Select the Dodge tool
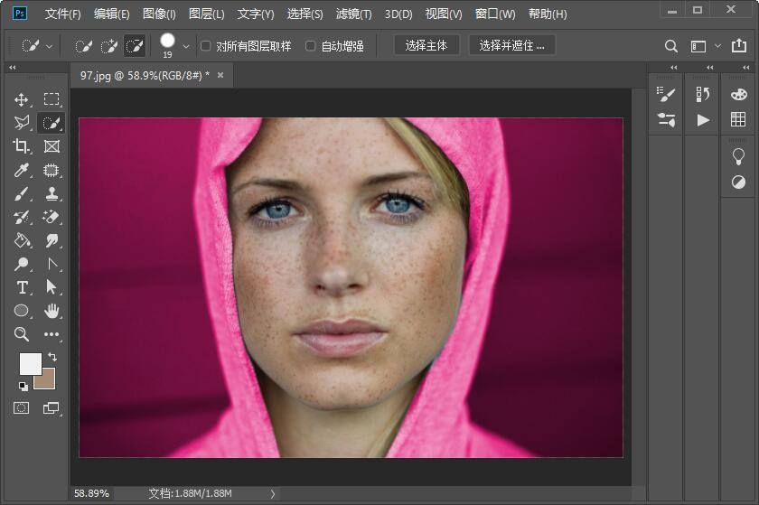 (x=22, y=264)
